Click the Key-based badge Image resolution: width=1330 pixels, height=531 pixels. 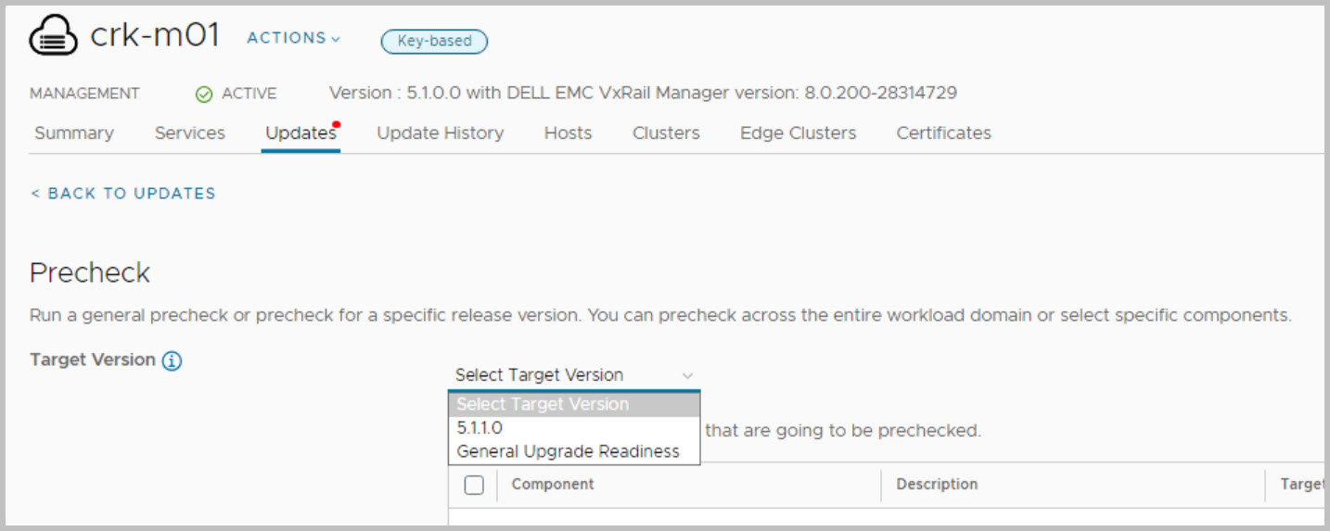pos(434,41)
